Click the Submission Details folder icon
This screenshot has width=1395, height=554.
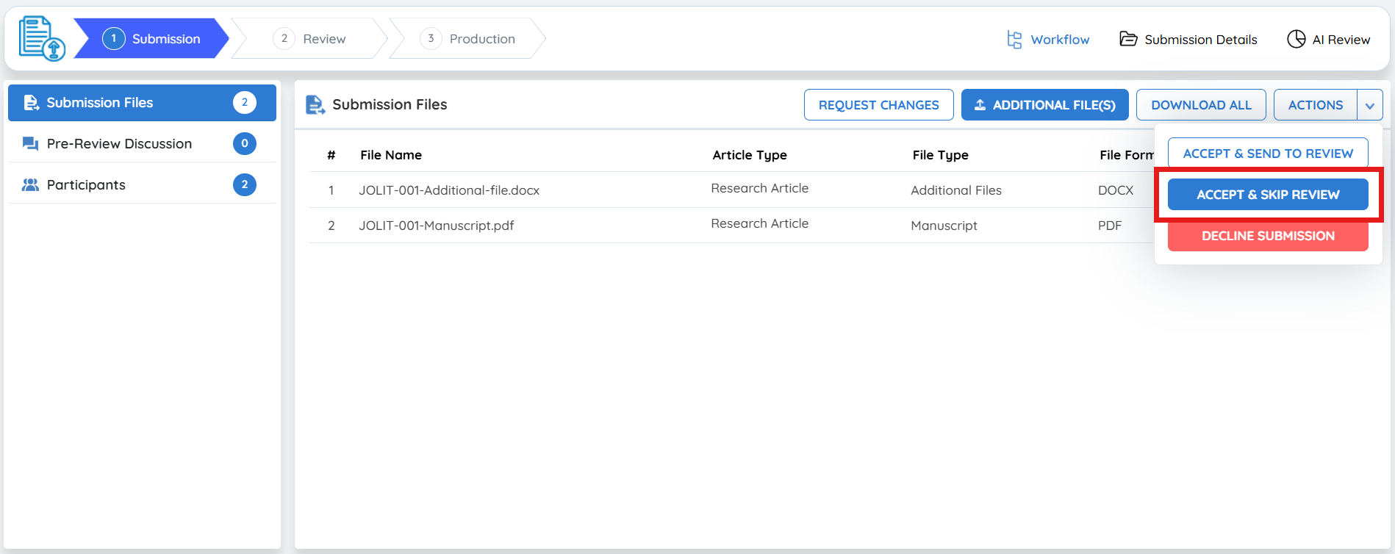pyautogui.click(x=1128, y=39)
